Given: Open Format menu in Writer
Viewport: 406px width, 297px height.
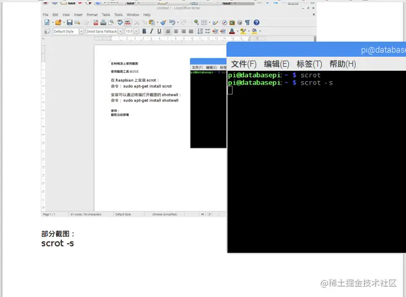Looking at the screenshot, I should [92, 14].
